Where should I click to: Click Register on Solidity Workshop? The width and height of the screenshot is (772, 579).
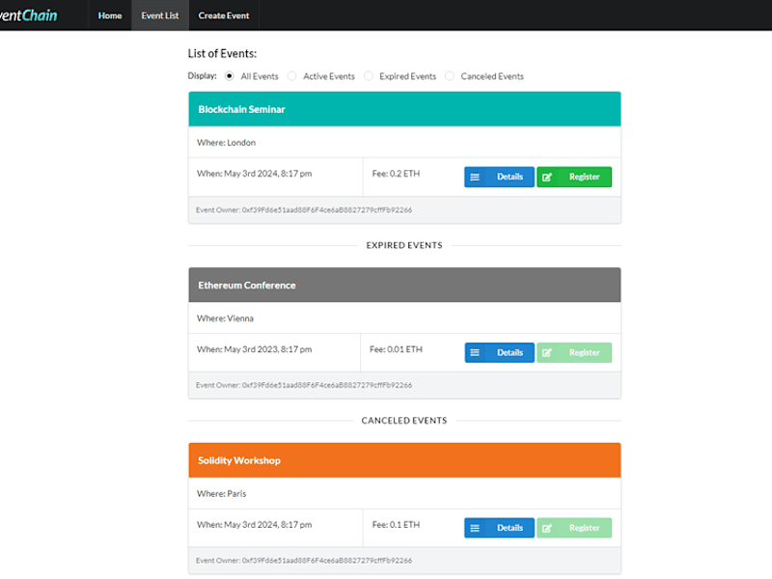tap(574, 528)
